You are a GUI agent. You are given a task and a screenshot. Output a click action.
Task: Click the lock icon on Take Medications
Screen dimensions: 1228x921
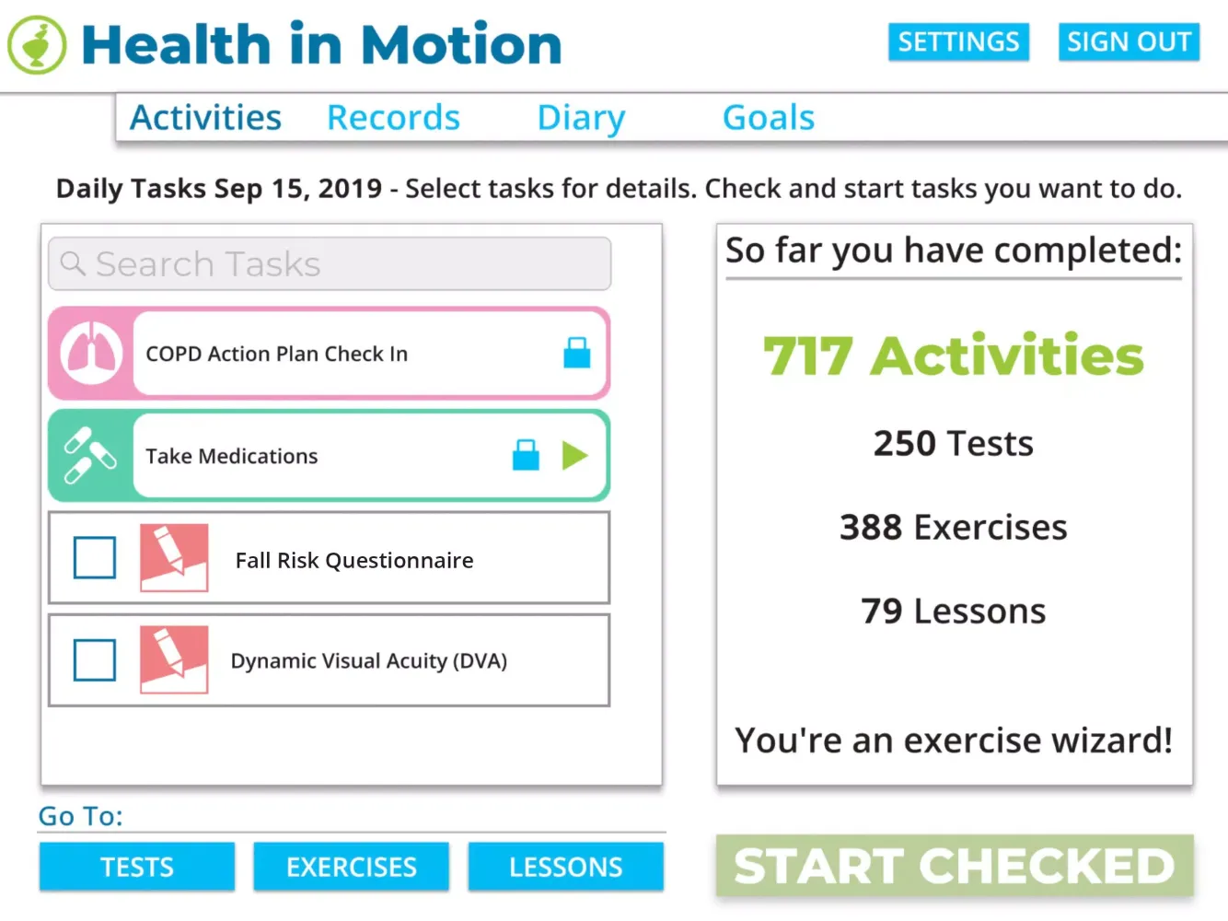(x=526, y=455)
